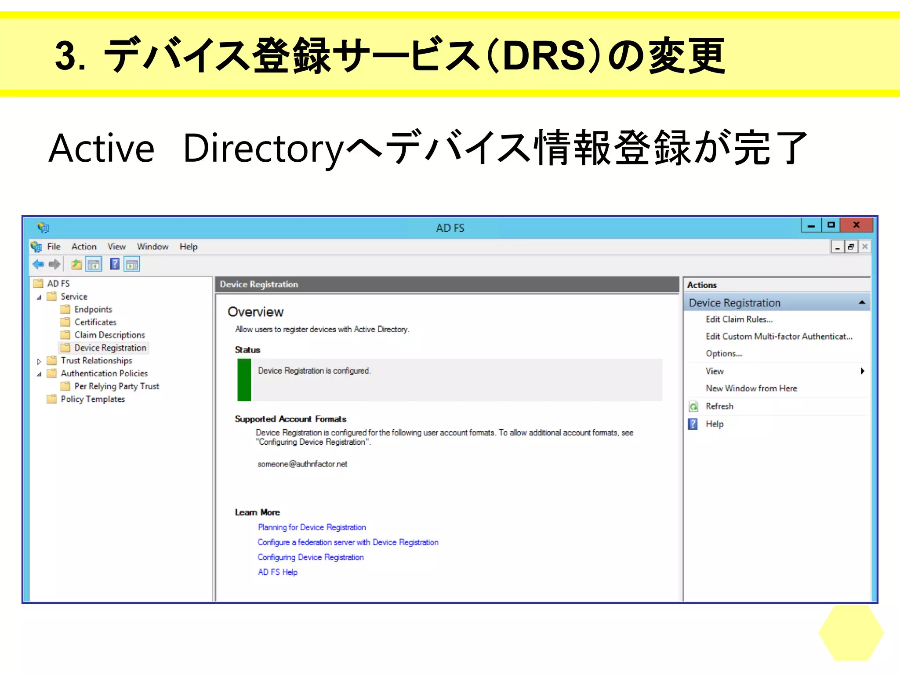Image resolution: width=900 pixels, height=675 pixels.
Task: Toggle Show/Hide Action Pane toolbar icon
Action: [x=132, y=264]
